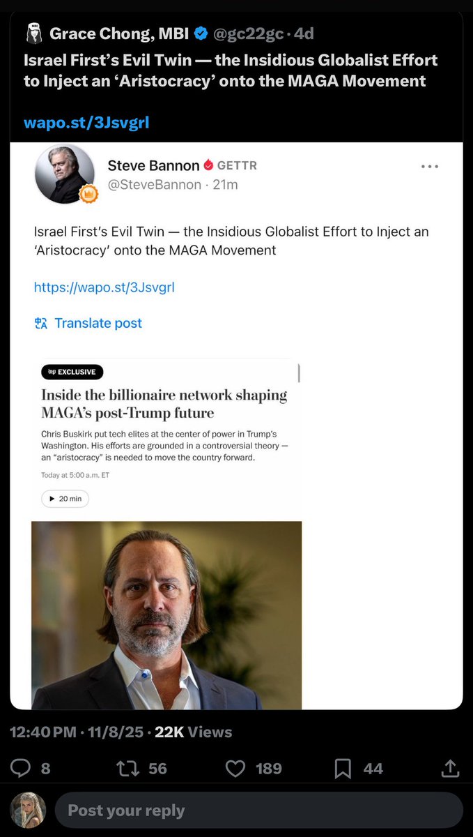Click Grace Chong's verified badge
Viewport: 473px width, 837px height.
click(x=201, y=33)
